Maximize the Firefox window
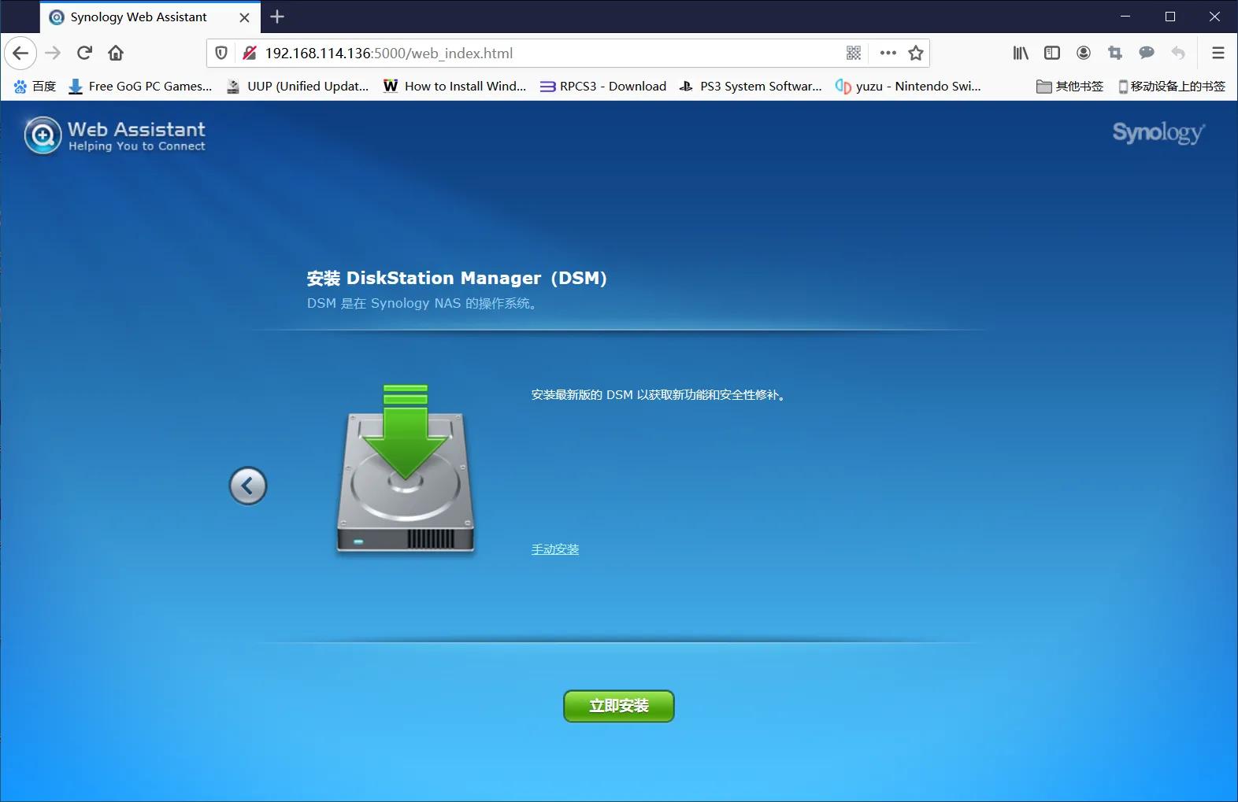The width and height of the screenshot is (1238, 802). [x=1170, y=17]
